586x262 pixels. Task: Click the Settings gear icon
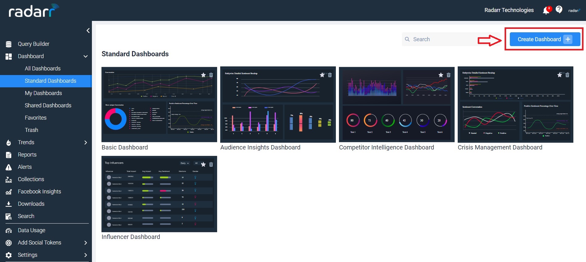(x=9, y=255)
